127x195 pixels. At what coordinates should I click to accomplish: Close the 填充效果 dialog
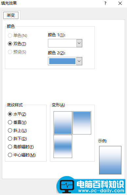click(120, 3)
